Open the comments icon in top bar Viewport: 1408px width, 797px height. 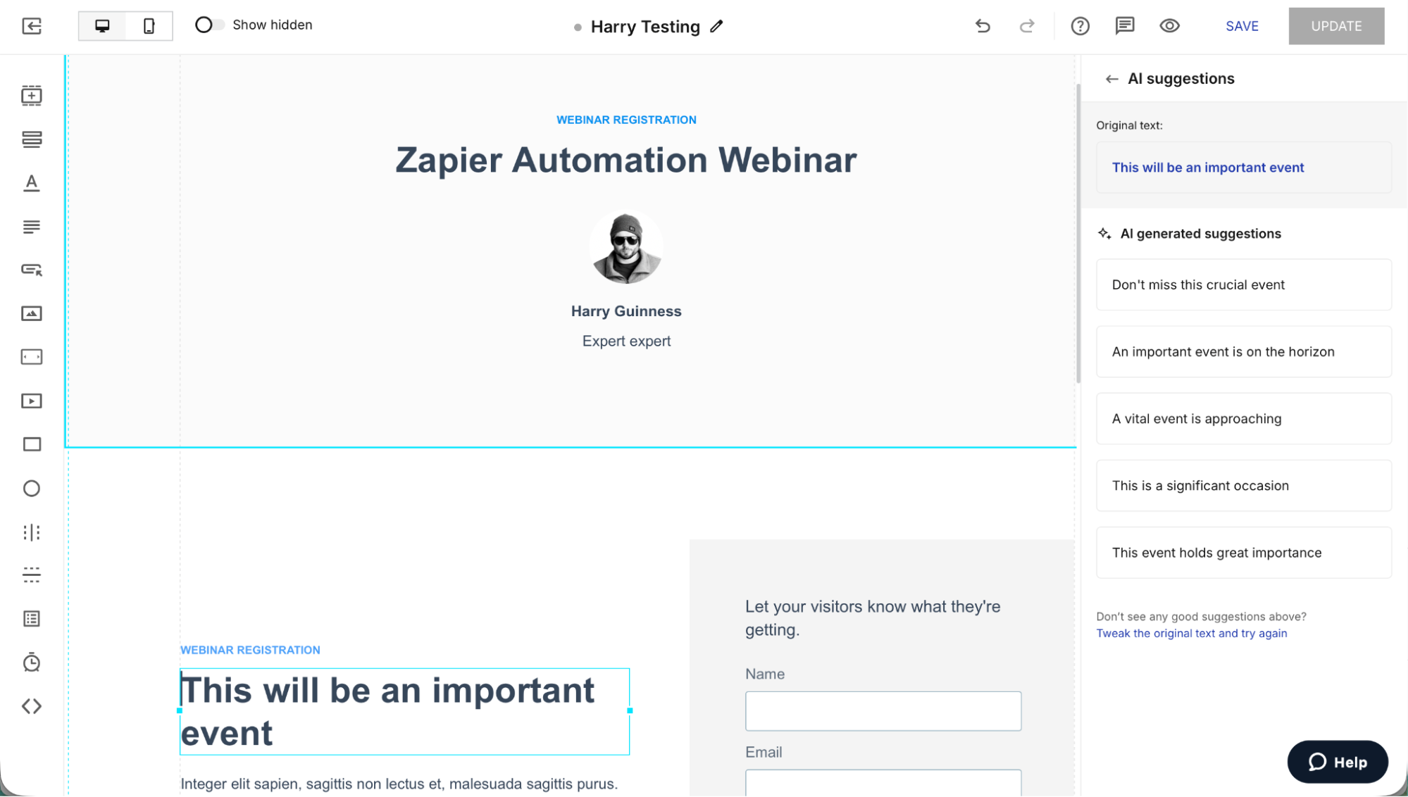point(1125,26)
